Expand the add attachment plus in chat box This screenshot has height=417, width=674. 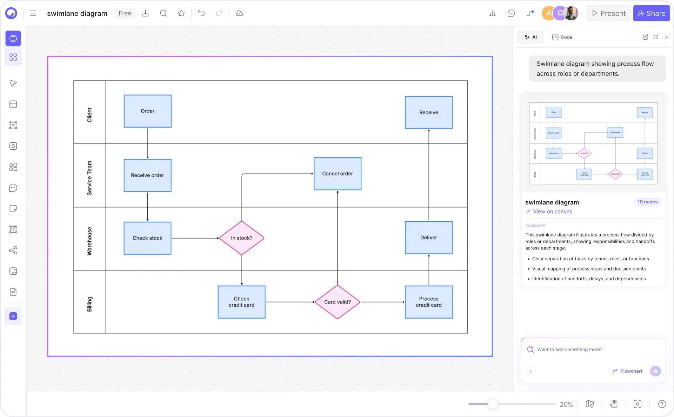point(531,371)
